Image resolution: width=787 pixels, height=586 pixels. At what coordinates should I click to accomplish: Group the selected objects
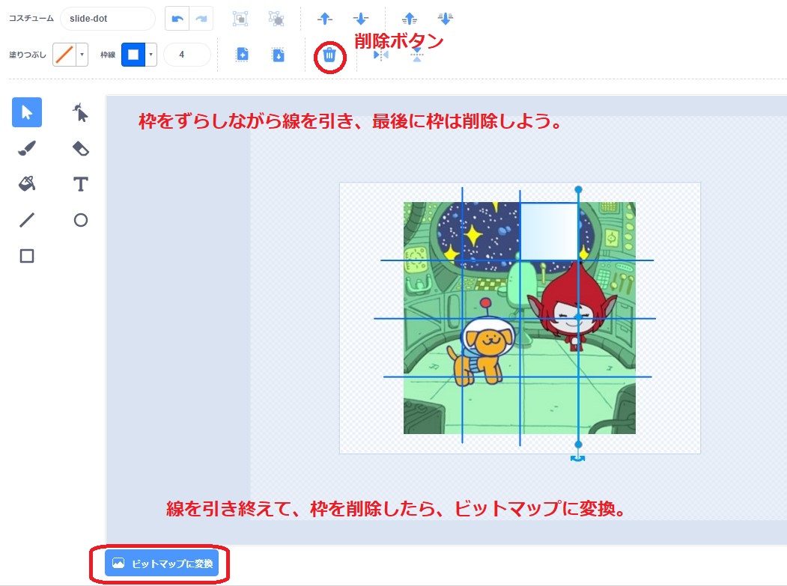tap(240, 19)
